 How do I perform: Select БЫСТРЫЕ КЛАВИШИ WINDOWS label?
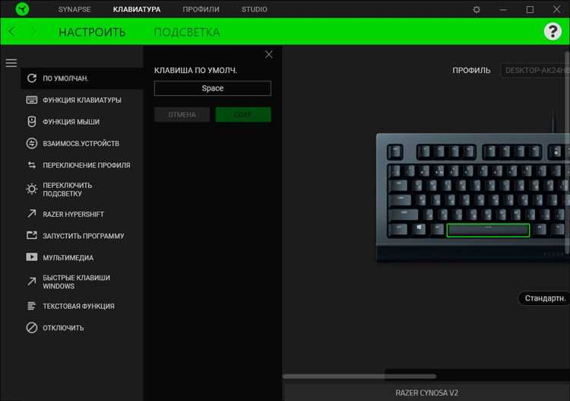[x=76, y=282]
